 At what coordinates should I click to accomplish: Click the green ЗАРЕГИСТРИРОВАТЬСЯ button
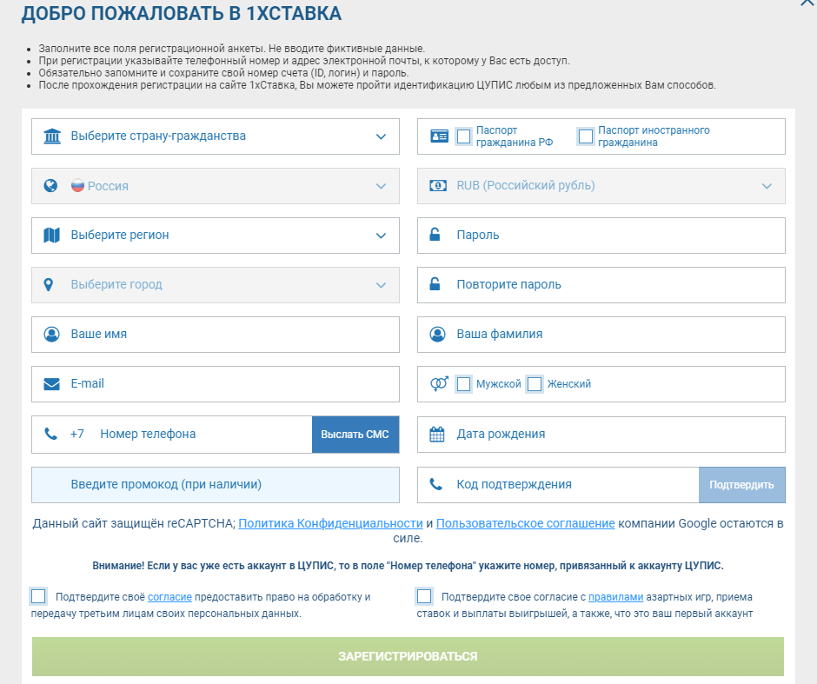point(408,656)
